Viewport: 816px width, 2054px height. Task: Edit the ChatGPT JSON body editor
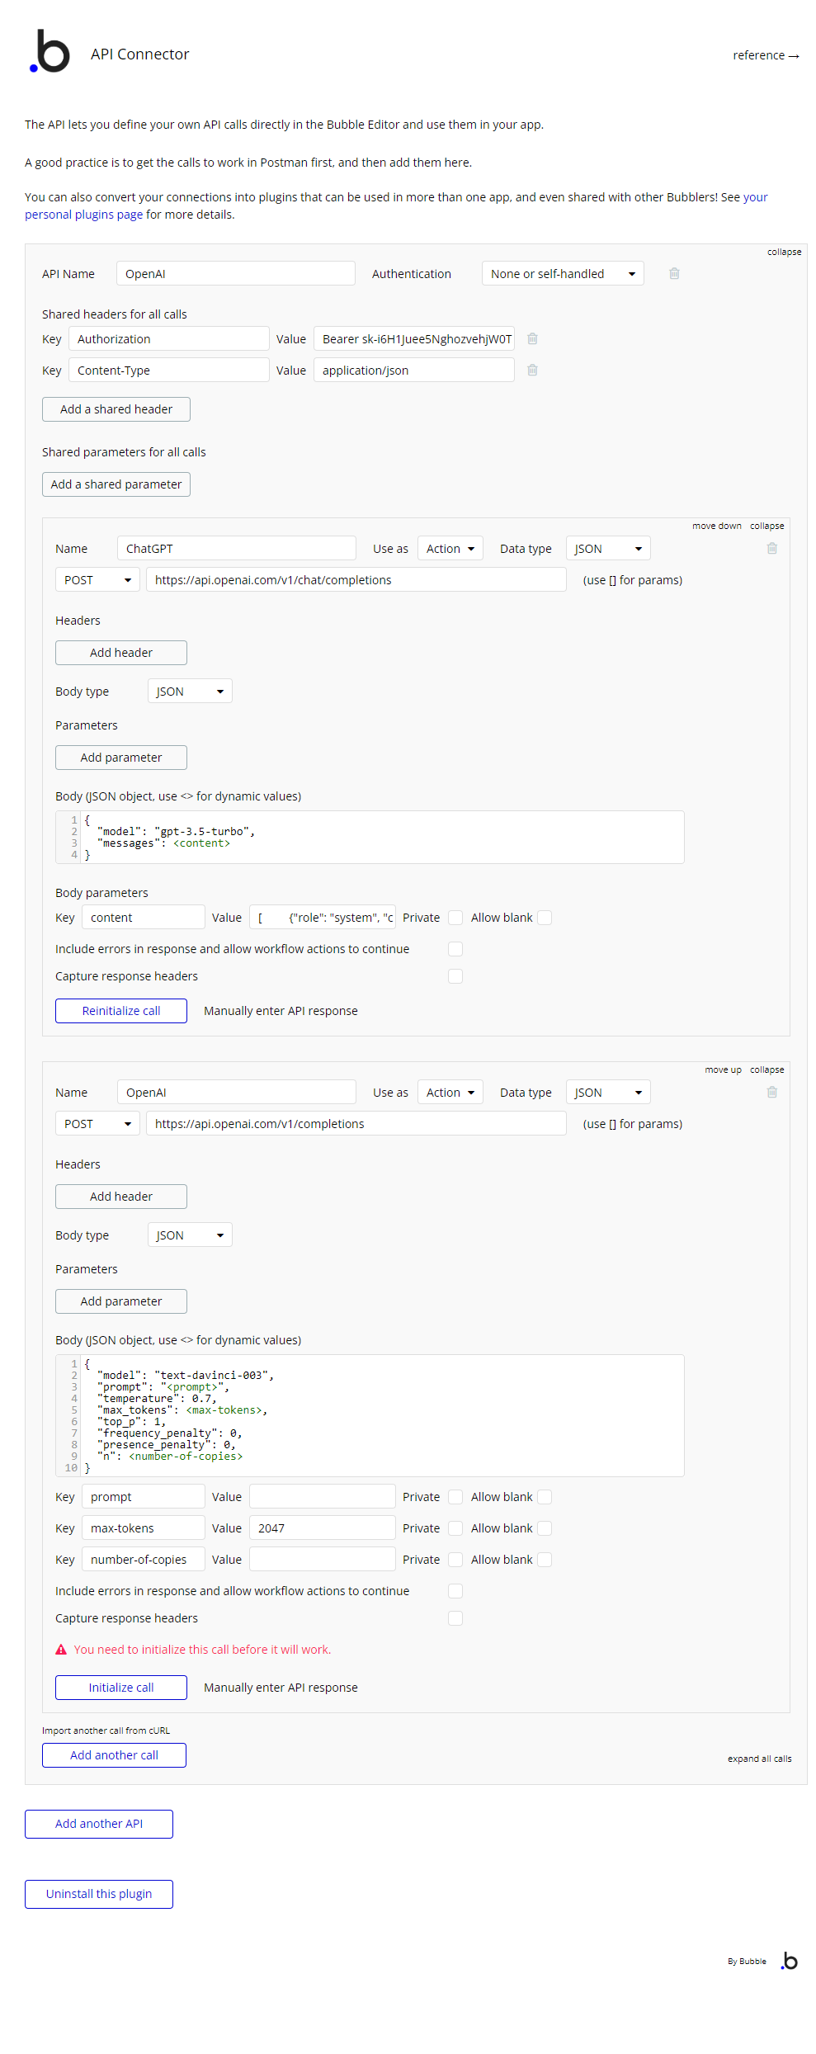(370, 837)
